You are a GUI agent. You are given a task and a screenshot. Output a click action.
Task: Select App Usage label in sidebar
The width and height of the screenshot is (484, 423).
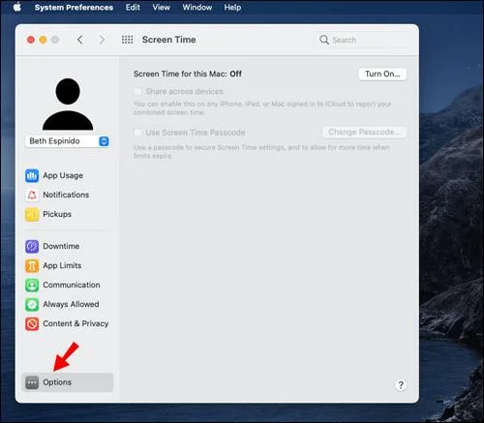(63, 175)
